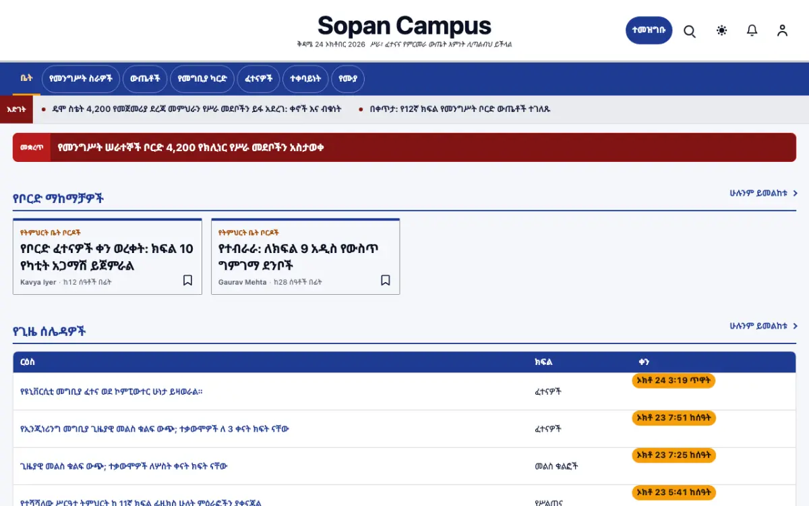Click the የጊዜ ሰሌዳዎች section heading
809x506 pixels.
coord(49,331)
